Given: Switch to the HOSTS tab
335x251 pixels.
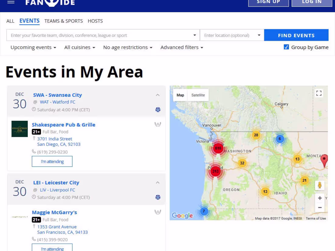Looking at the screenshot, I should pos(95,21).
